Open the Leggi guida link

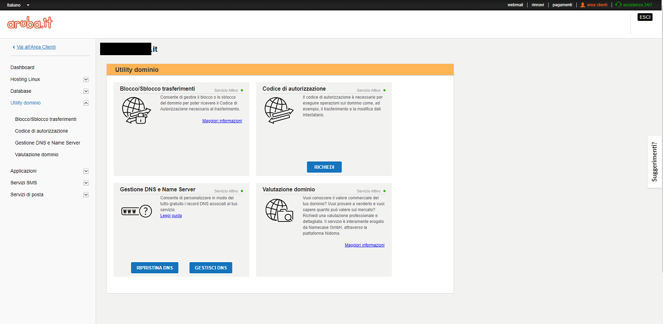click(171, 216)
